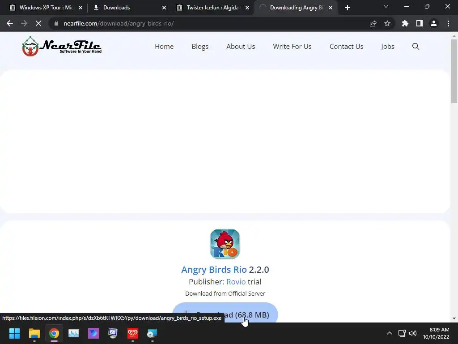
Task: Select the Downloading Angry Birds tab
Action: click(x=296, y=8)
